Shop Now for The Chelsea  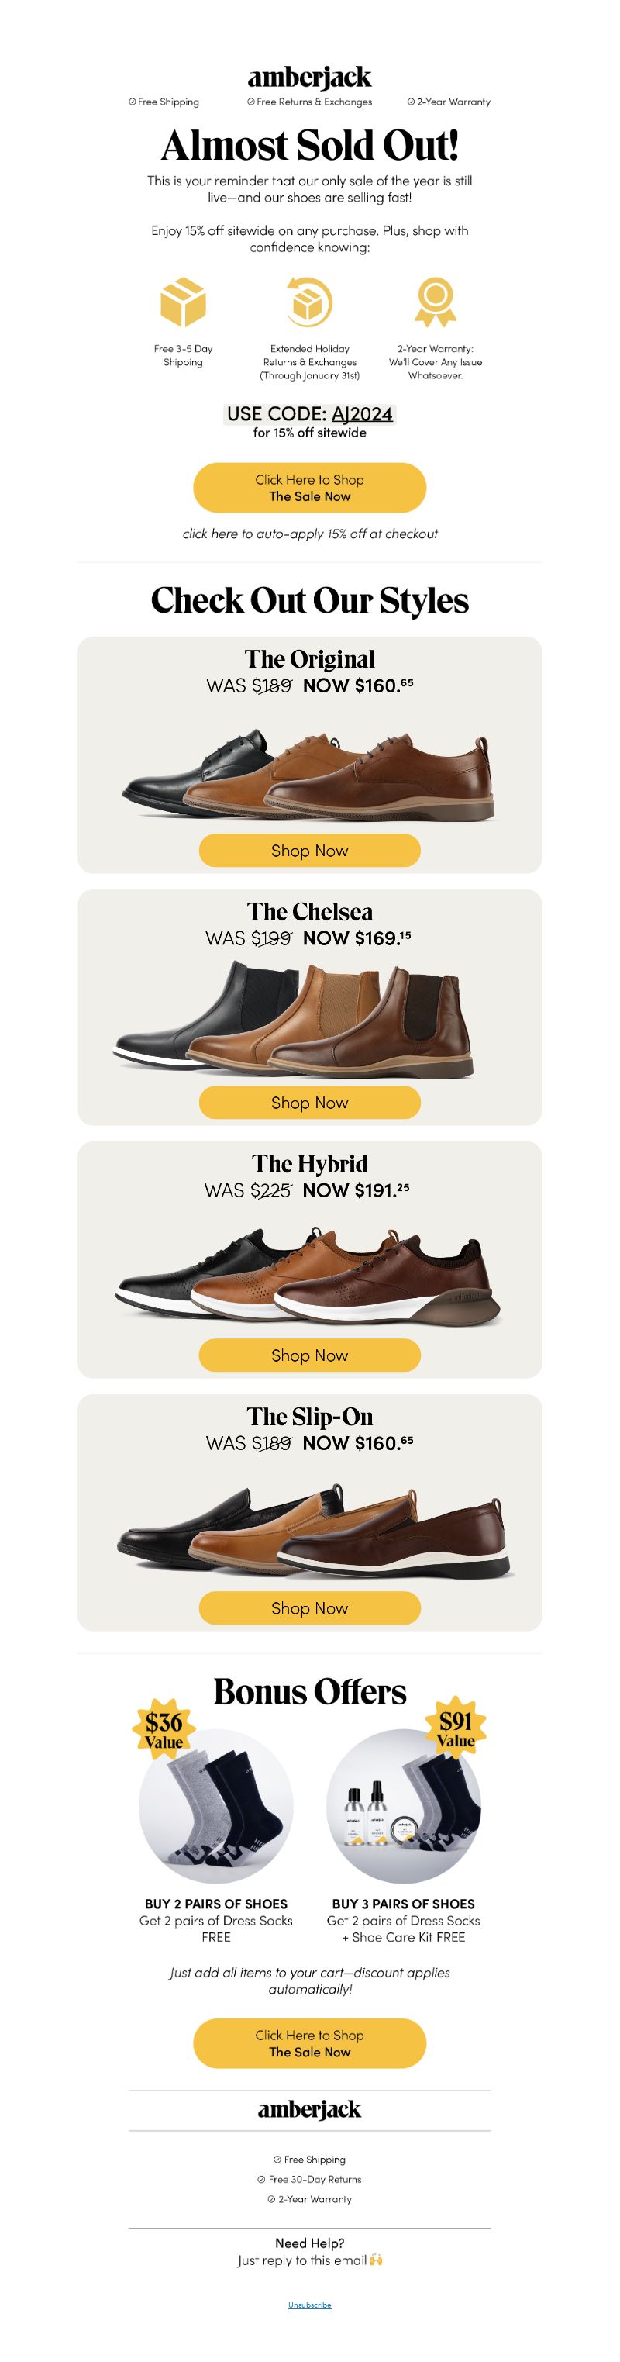309,1102
